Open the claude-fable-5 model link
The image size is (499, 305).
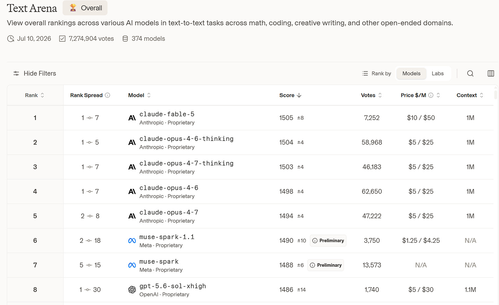click(x=167, y=114)
